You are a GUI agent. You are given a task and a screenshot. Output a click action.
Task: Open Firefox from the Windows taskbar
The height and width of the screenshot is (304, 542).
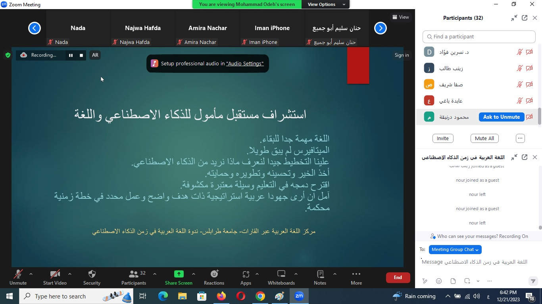tap(221, 296)
